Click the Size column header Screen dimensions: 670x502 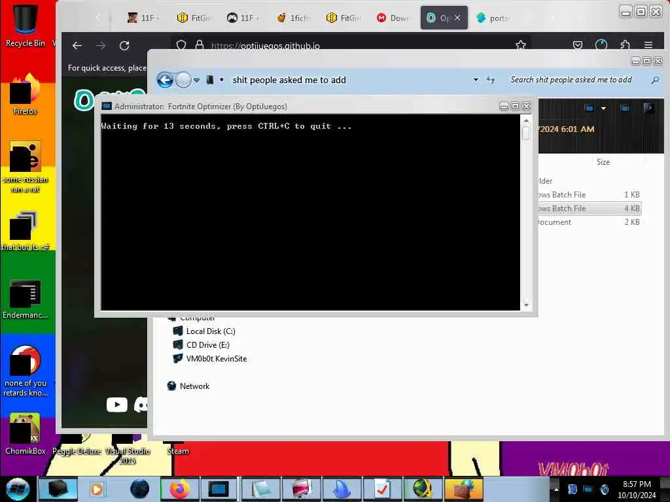603,162
